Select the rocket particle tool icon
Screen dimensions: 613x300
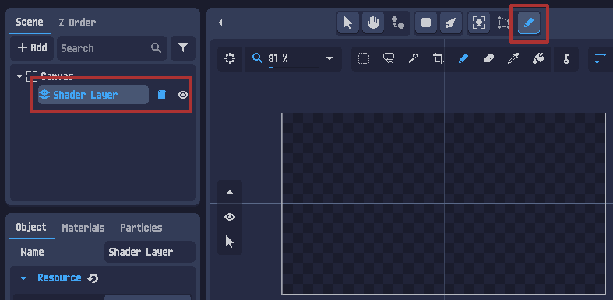[451, 23]
